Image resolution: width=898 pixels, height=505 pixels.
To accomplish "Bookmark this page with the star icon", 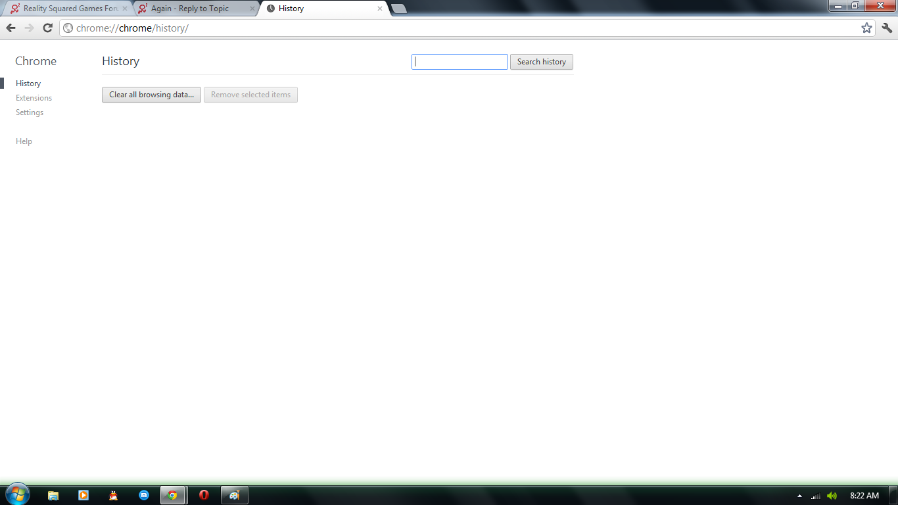I will click(866, 28).
